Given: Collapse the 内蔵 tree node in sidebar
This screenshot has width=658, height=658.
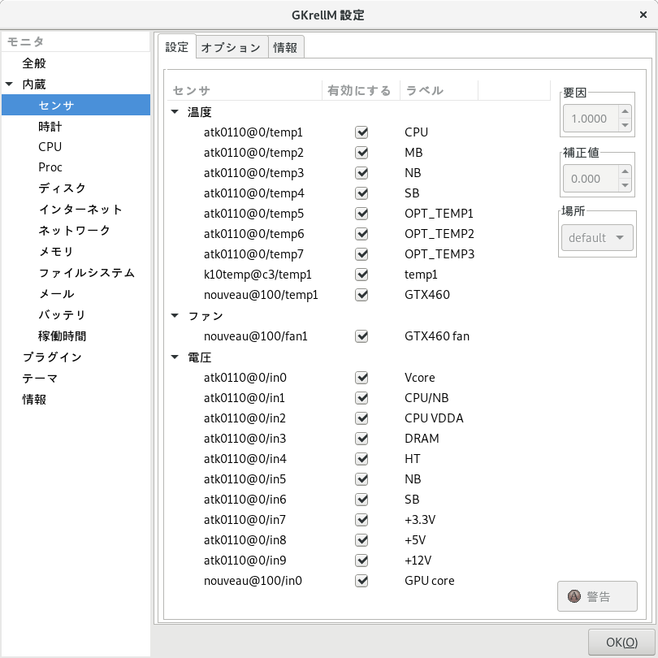Looking at the screenshot, I should click(x=9, y=84).
